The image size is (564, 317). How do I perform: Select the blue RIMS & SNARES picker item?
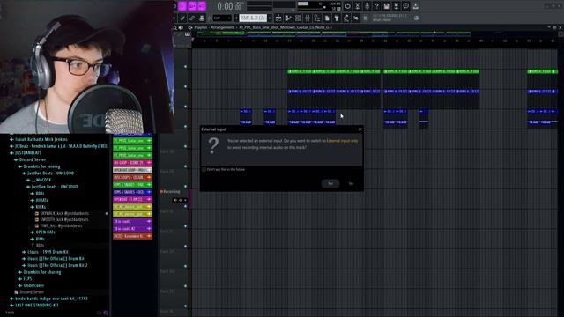(x=133, y=192)
